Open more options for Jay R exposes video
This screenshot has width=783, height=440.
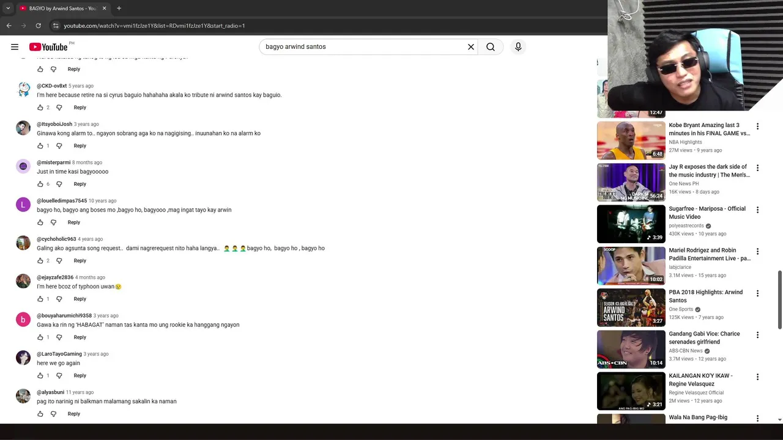pos(757,168)
